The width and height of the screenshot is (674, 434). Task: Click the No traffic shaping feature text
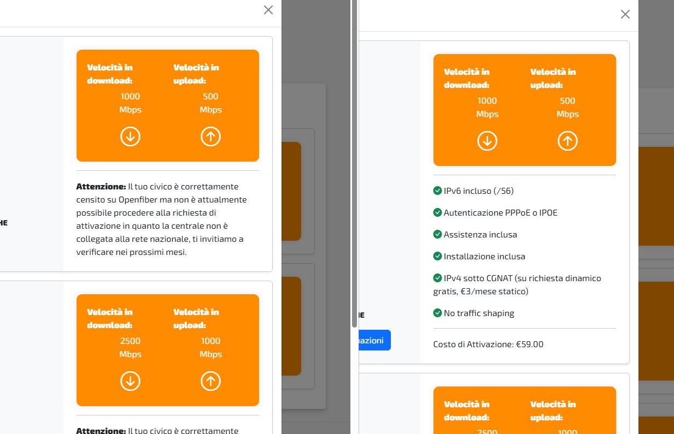(479, 313)
